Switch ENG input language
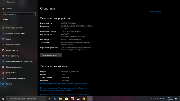 (164, 99)
